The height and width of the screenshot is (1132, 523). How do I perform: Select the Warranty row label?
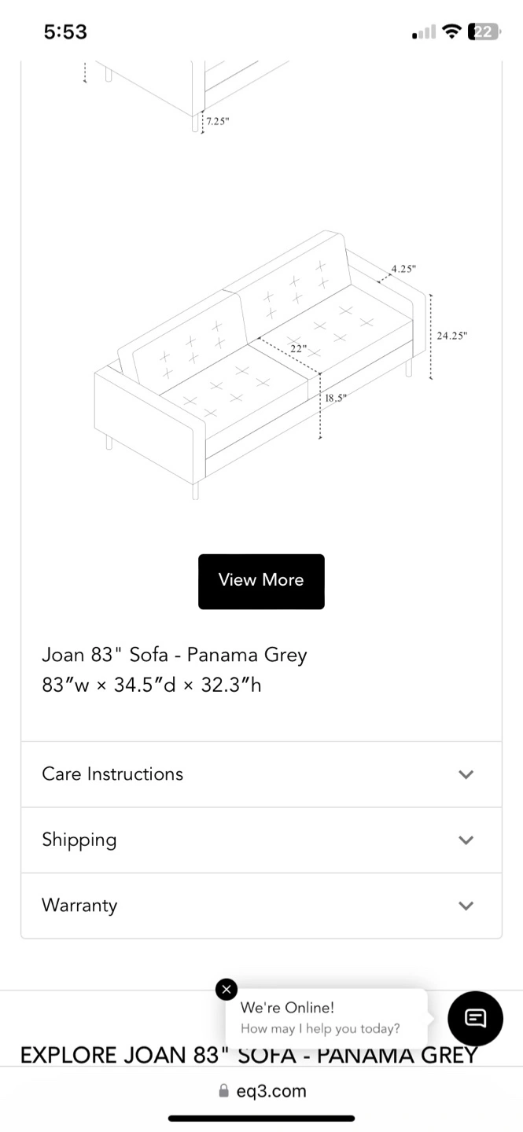click(x=79, y=906)
